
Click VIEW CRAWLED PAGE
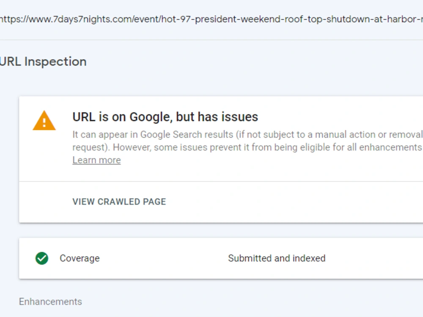[119, 202]
